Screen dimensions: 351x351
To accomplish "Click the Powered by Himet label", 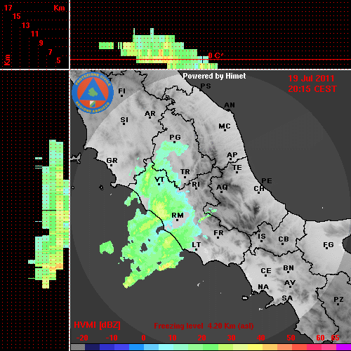I will 214,76.
